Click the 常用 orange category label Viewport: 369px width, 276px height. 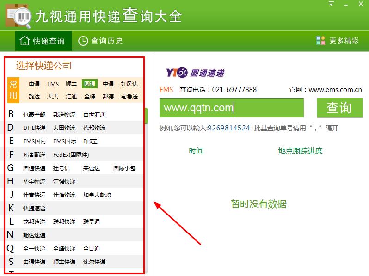[x=13, y=90]
